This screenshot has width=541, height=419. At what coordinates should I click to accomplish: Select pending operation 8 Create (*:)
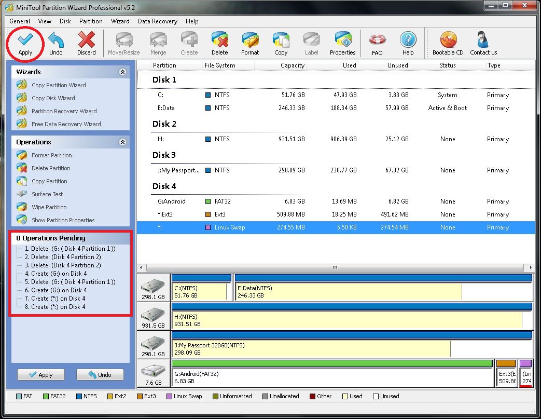tap(55, 307)
